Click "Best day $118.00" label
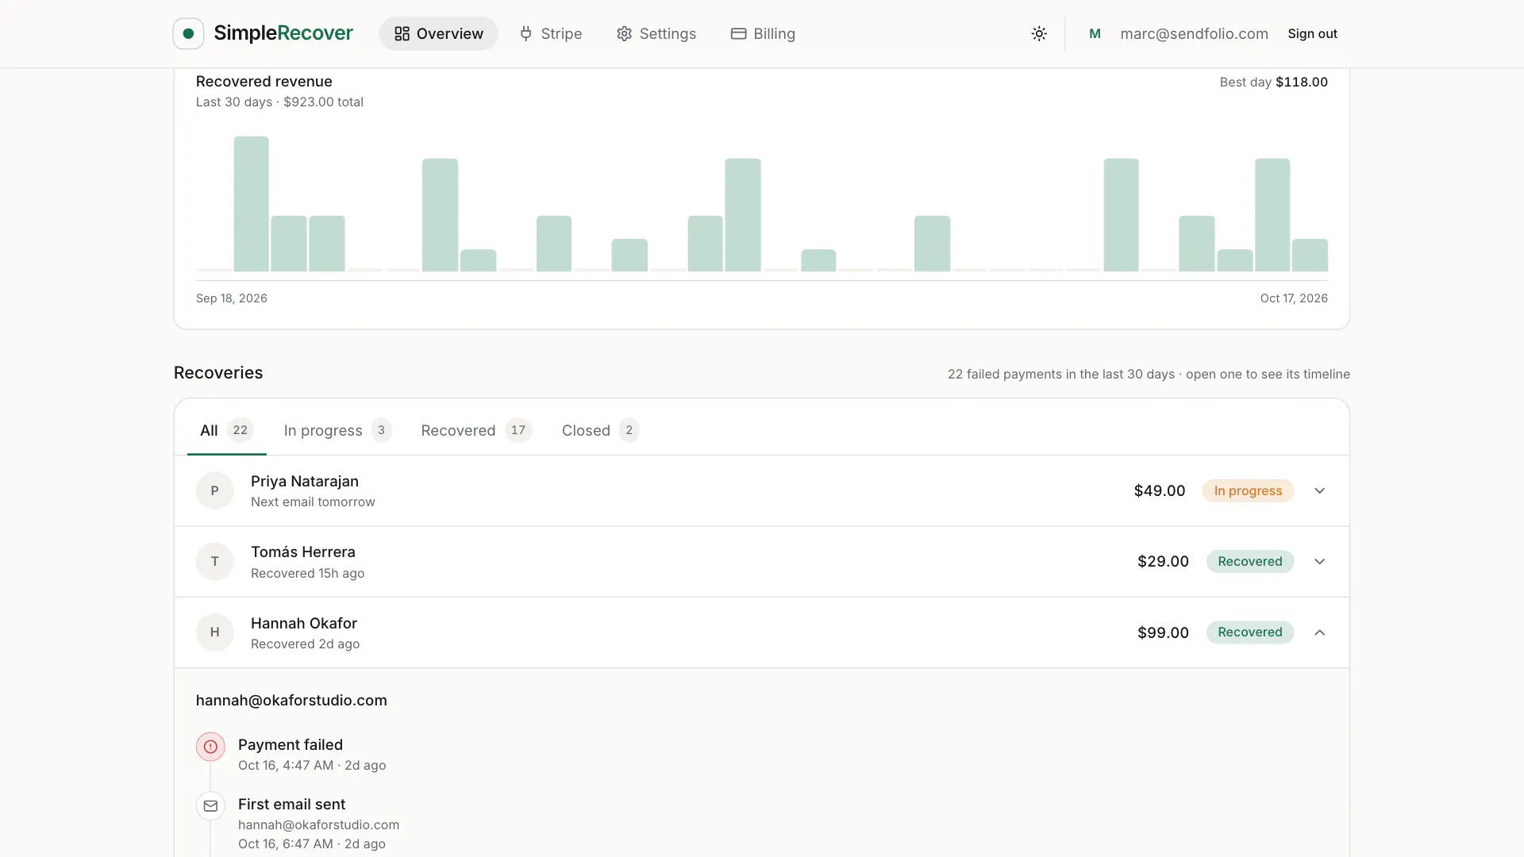 [x=1273, y=82]
